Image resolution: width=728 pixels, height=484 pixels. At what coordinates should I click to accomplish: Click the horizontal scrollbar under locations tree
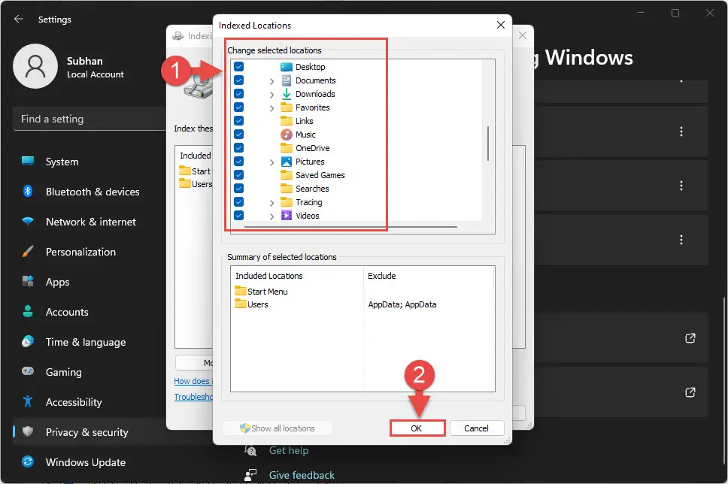pos(350,227)
